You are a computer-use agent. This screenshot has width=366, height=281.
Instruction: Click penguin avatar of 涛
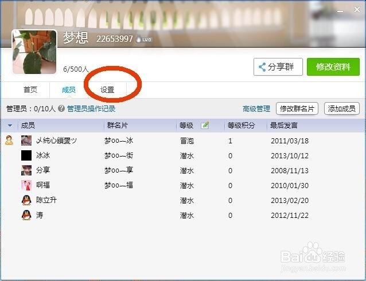click(x=26, y=215)
